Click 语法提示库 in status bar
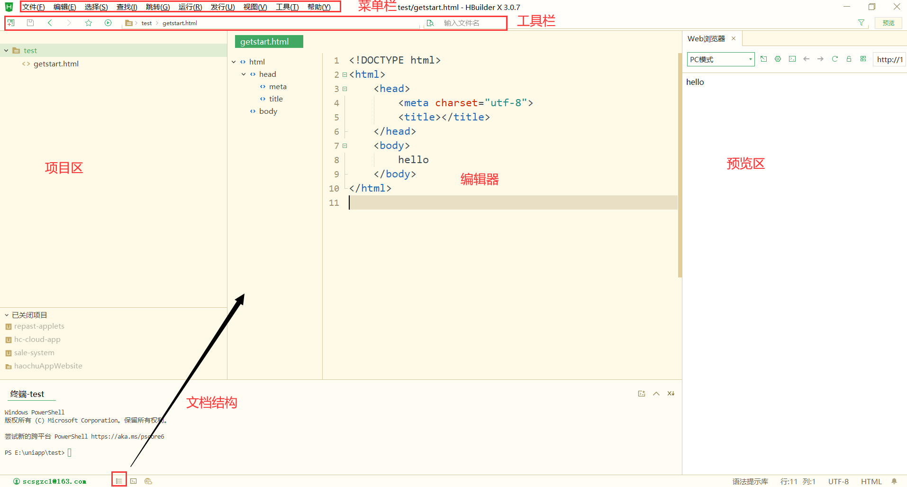Image resolution: width=907 pixels, height=487 pixels. coord(750,481)
